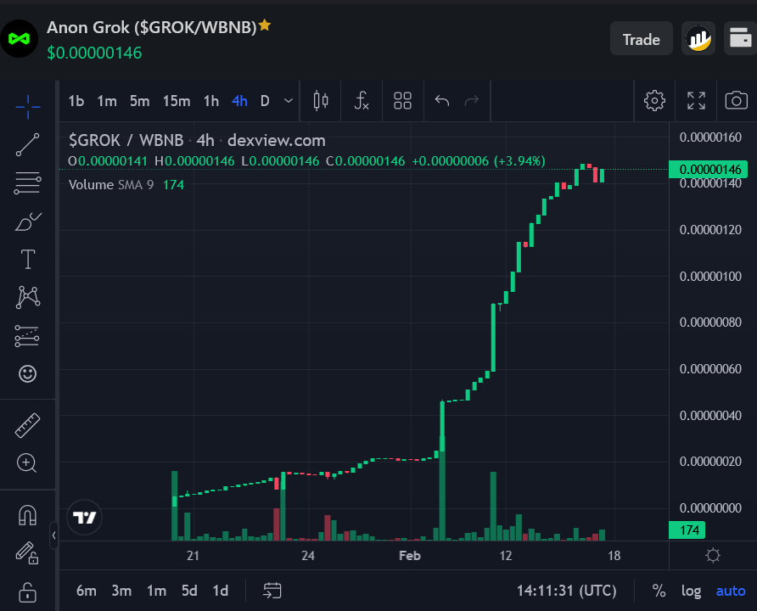Open the indicators fx menu
Viewport: 757px width, 611px height.
click(362, 101)
